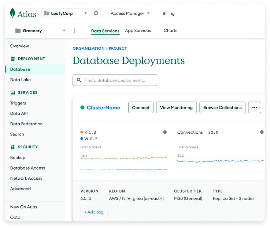Open the cluster ellipsis more-options button
270x228 pixels.
(x=255, y=107)
